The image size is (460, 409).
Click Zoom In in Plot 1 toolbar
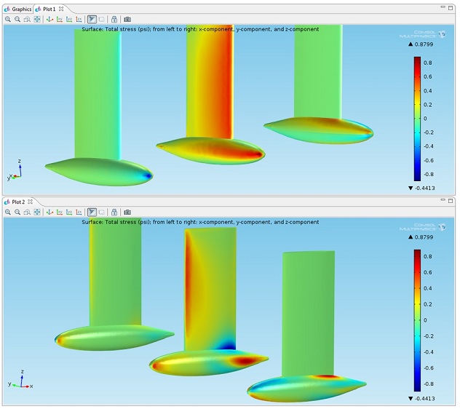coord(7,19)
